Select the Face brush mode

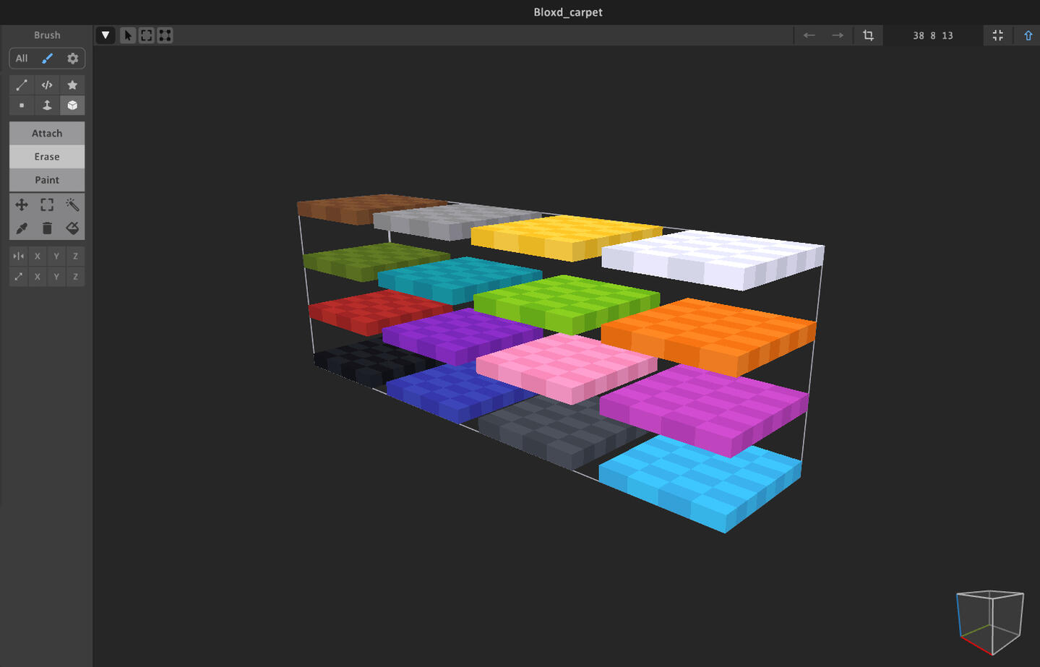pyautogui.click(x=47, y=106)
